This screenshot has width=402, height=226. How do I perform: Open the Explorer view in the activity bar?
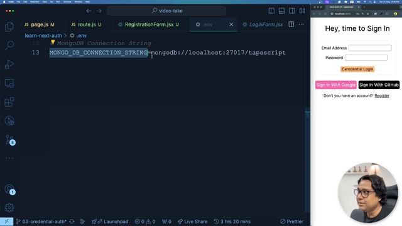coord(9,26)
